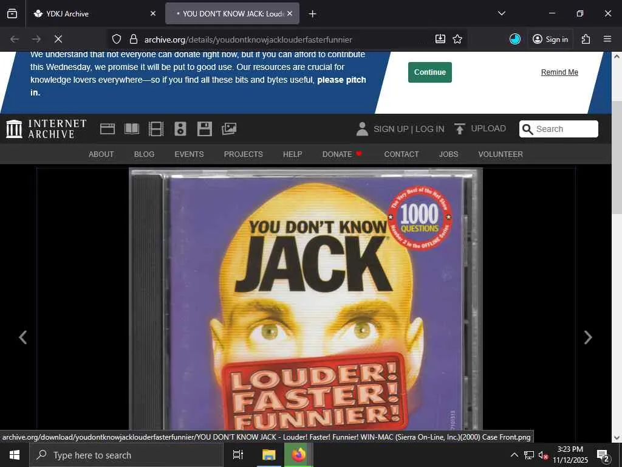Click the magnifier icon in the Archive search box
622x467 pixels.
pos(528,129)
